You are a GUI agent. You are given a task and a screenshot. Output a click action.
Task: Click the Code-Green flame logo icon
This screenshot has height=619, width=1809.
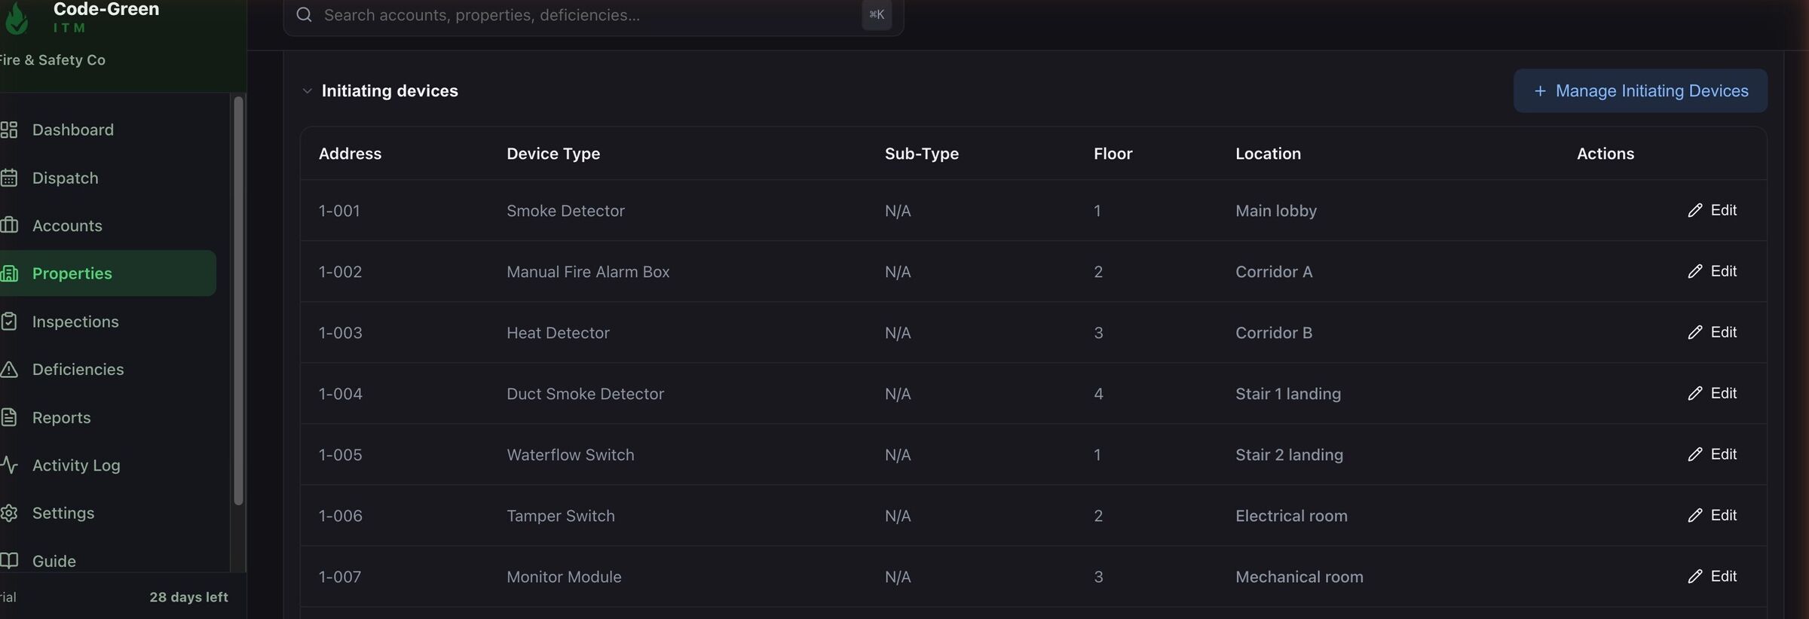pyautogui.click(x=16, y=18)
